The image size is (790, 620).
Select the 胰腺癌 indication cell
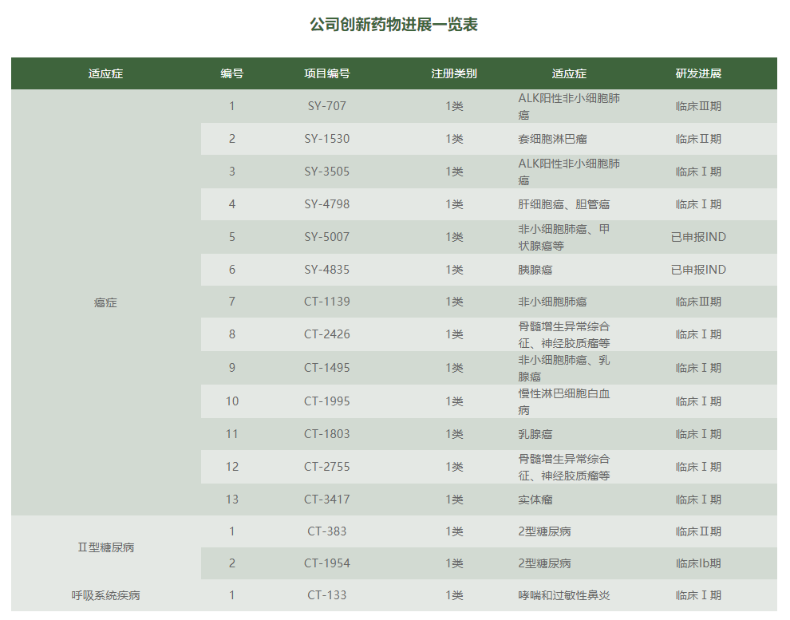pyautogui.click(x=535, y=270)
